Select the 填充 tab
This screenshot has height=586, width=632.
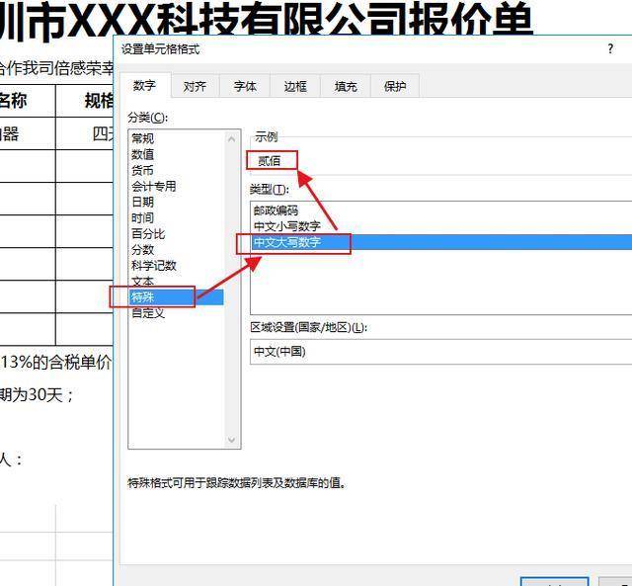(346, 86)
